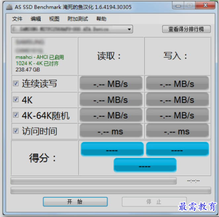Click the 停止 button
This screenshot has height=217, width=219.
[154, 202]
